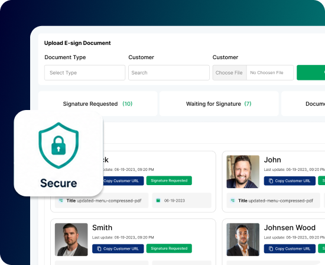Switch to Waiting for Signature (7) tab
This screenshot has width=325, height=265.
(x=219, y=104)
